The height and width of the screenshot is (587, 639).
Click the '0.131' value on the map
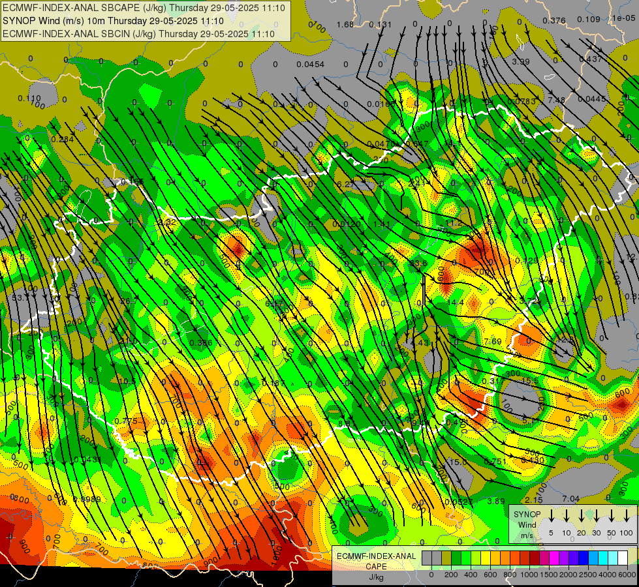[380, 25]
